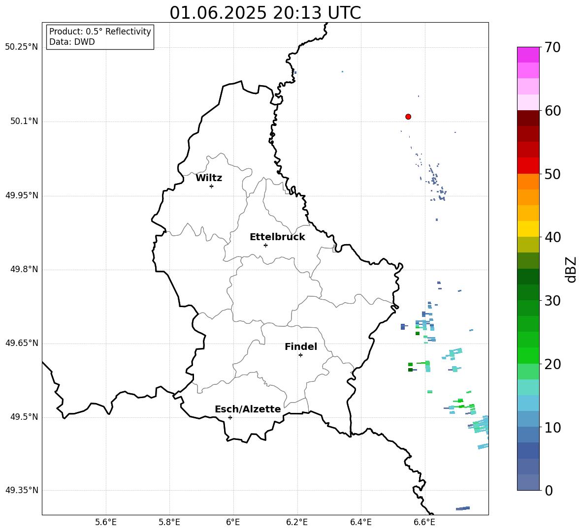Click the Wiltz station label
The width and height of the screenshot is (583, 532).
click(209, 178)
